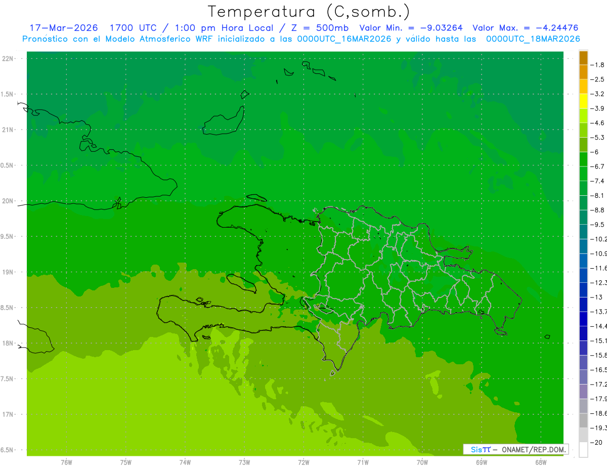Screen dimensions: 607x469
Task: Click the '17N' latitude label
Action: tap(9, 414)
